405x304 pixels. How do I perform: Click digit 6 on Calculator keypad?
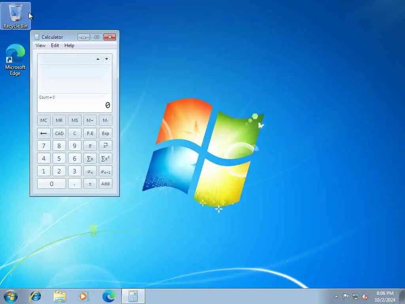75,158
